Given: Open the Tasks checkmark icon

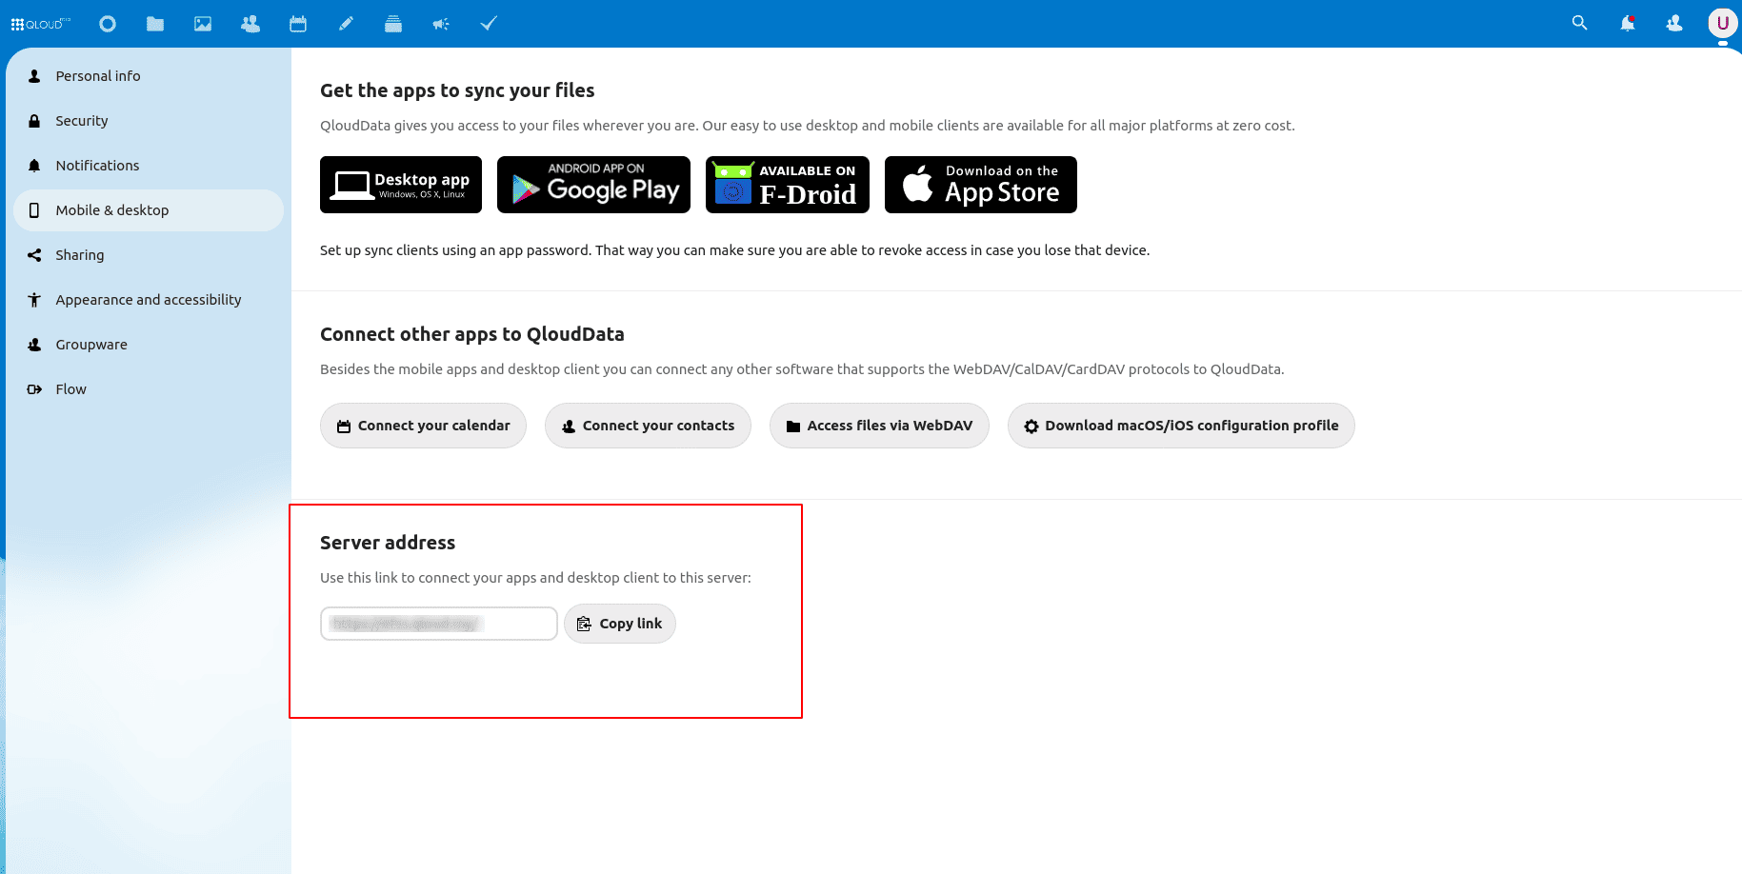Looking at the screenshot, I should pos(489,24).
